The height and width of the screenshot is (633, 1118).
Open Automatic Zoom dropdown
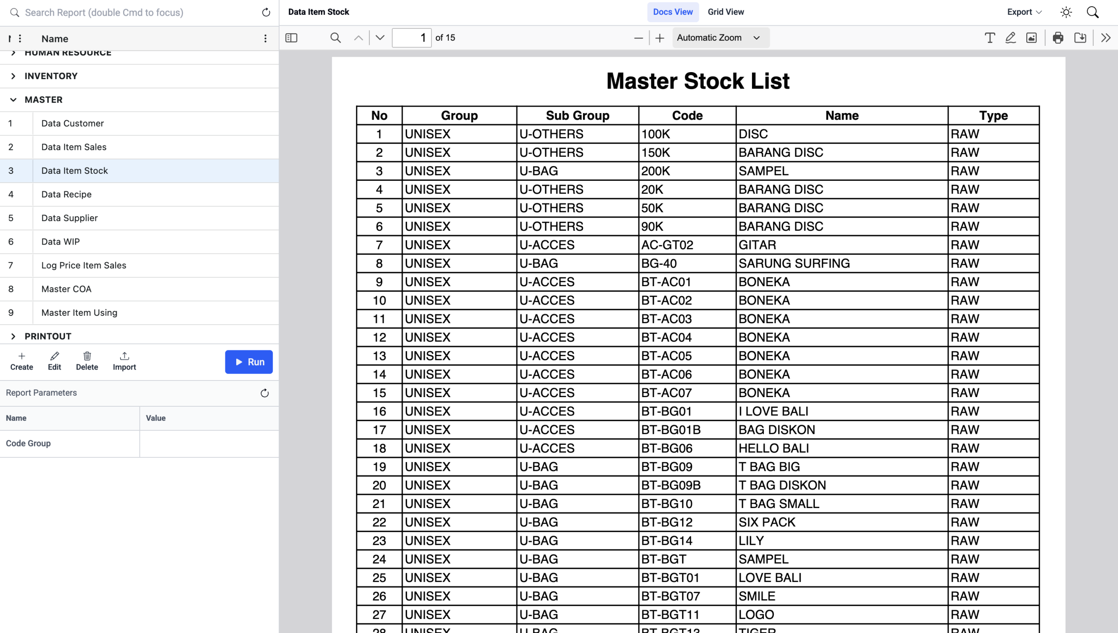(x=720, y=38)
